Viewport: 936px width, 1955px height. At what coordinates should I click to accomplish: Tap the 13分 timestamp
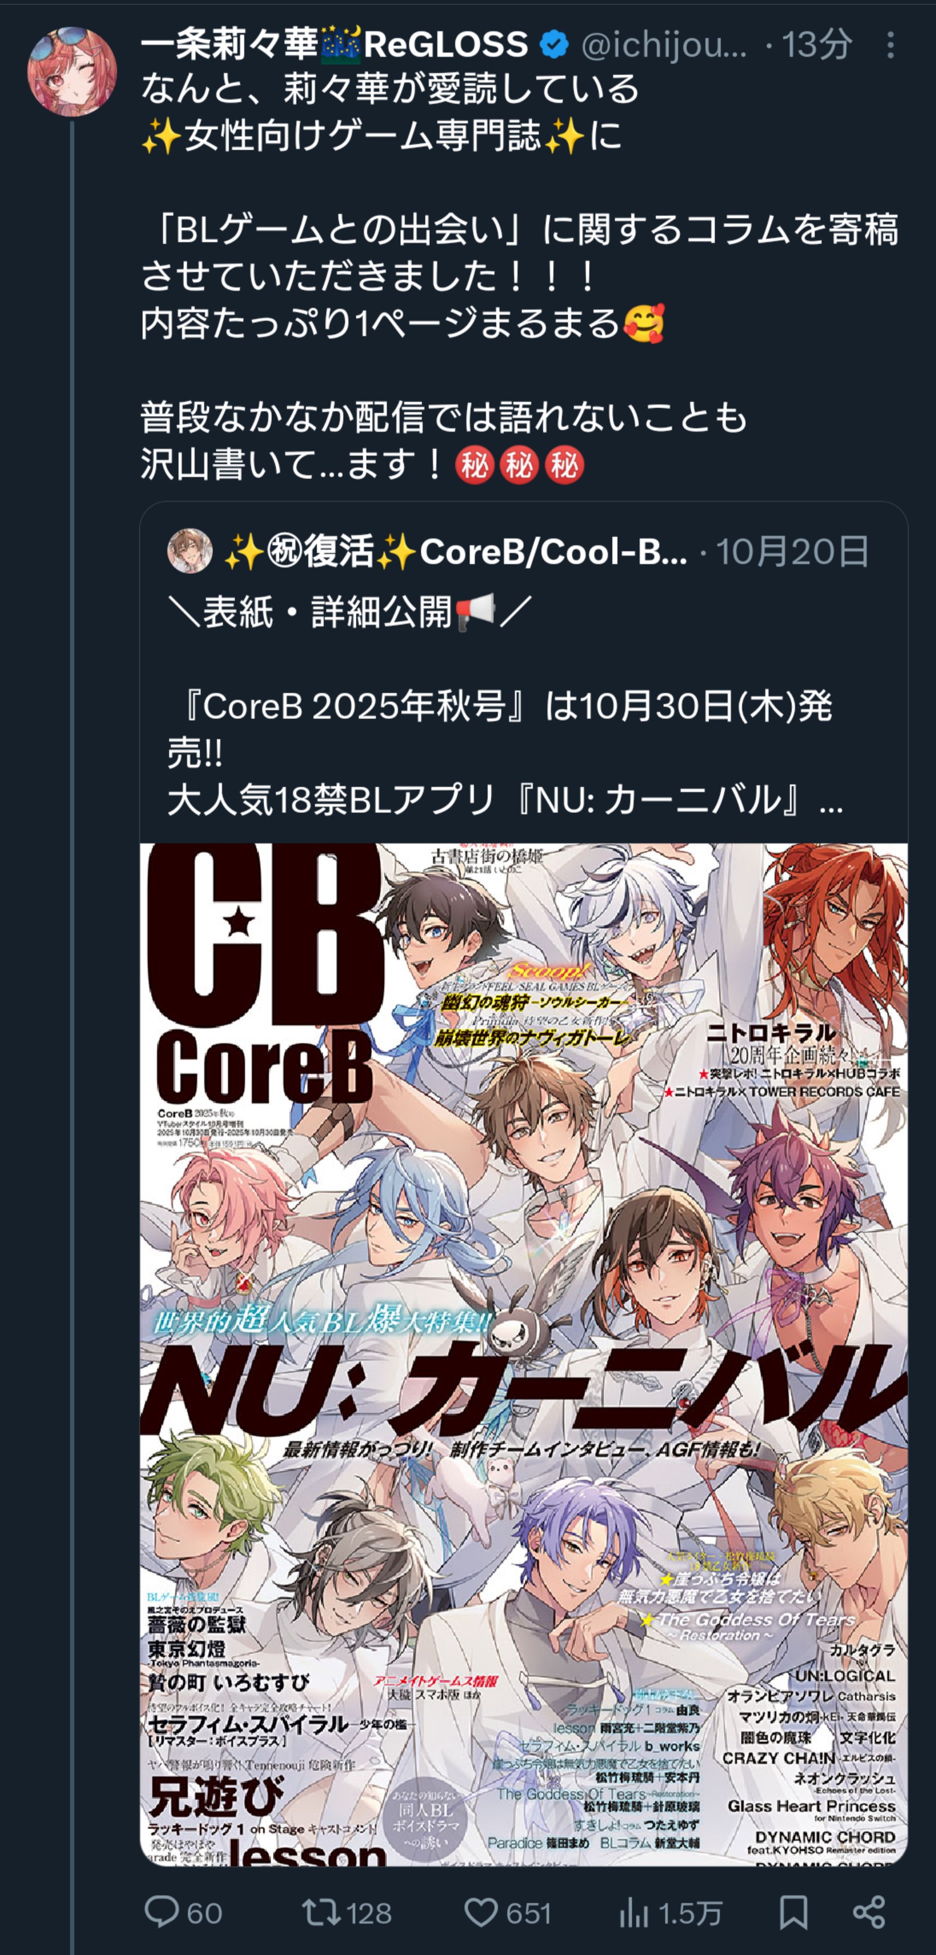tap(817, 46)
